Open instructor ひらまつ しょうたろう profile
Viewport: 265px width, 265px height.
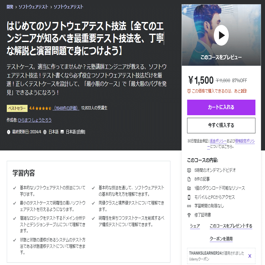[35, 120]
